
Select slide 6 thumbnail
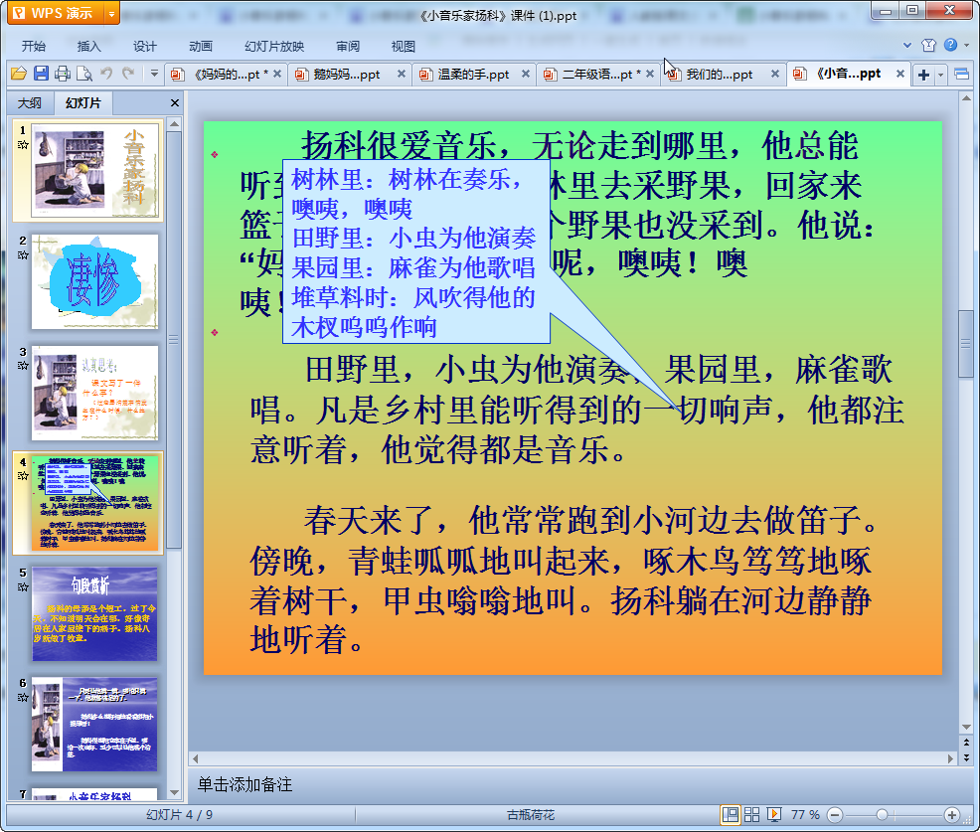click(x=95, y=724)
